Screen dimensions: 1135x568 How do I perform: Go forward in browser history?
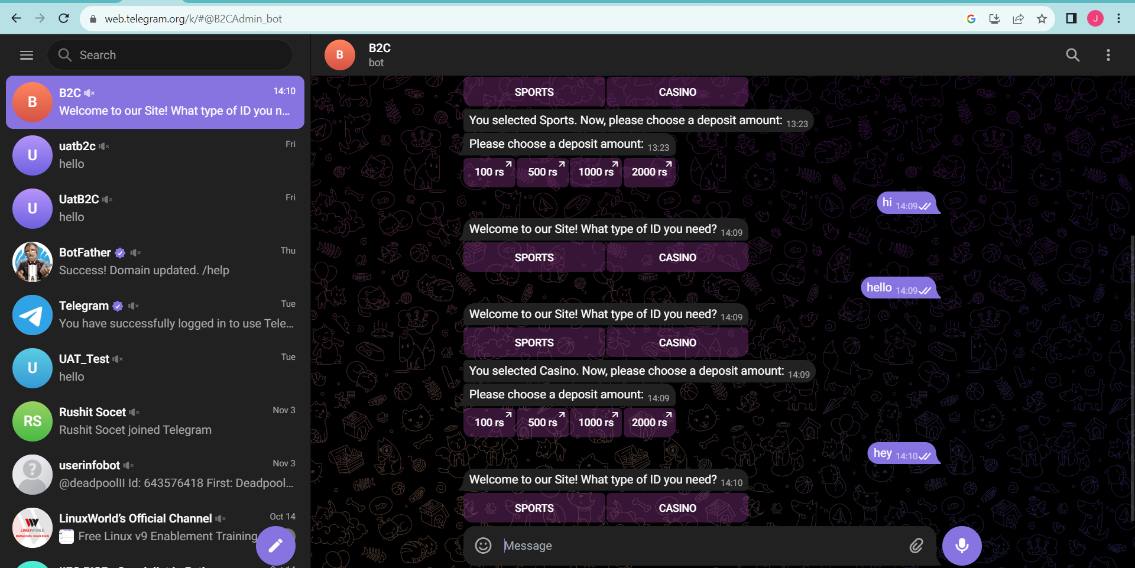[40, 18]
